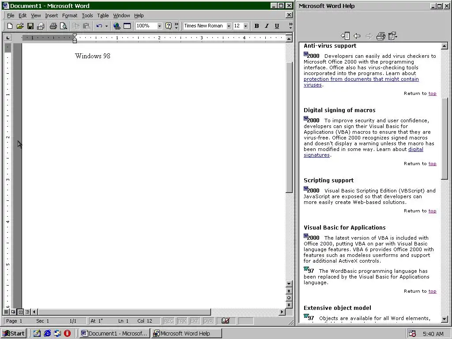The image size is (452, 339).
Task: Switch to Normal view
Action: point(6,312)
